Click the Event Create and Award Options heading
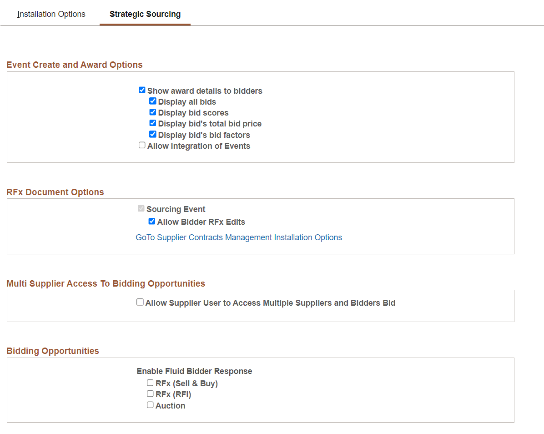 tap(75, 65)
